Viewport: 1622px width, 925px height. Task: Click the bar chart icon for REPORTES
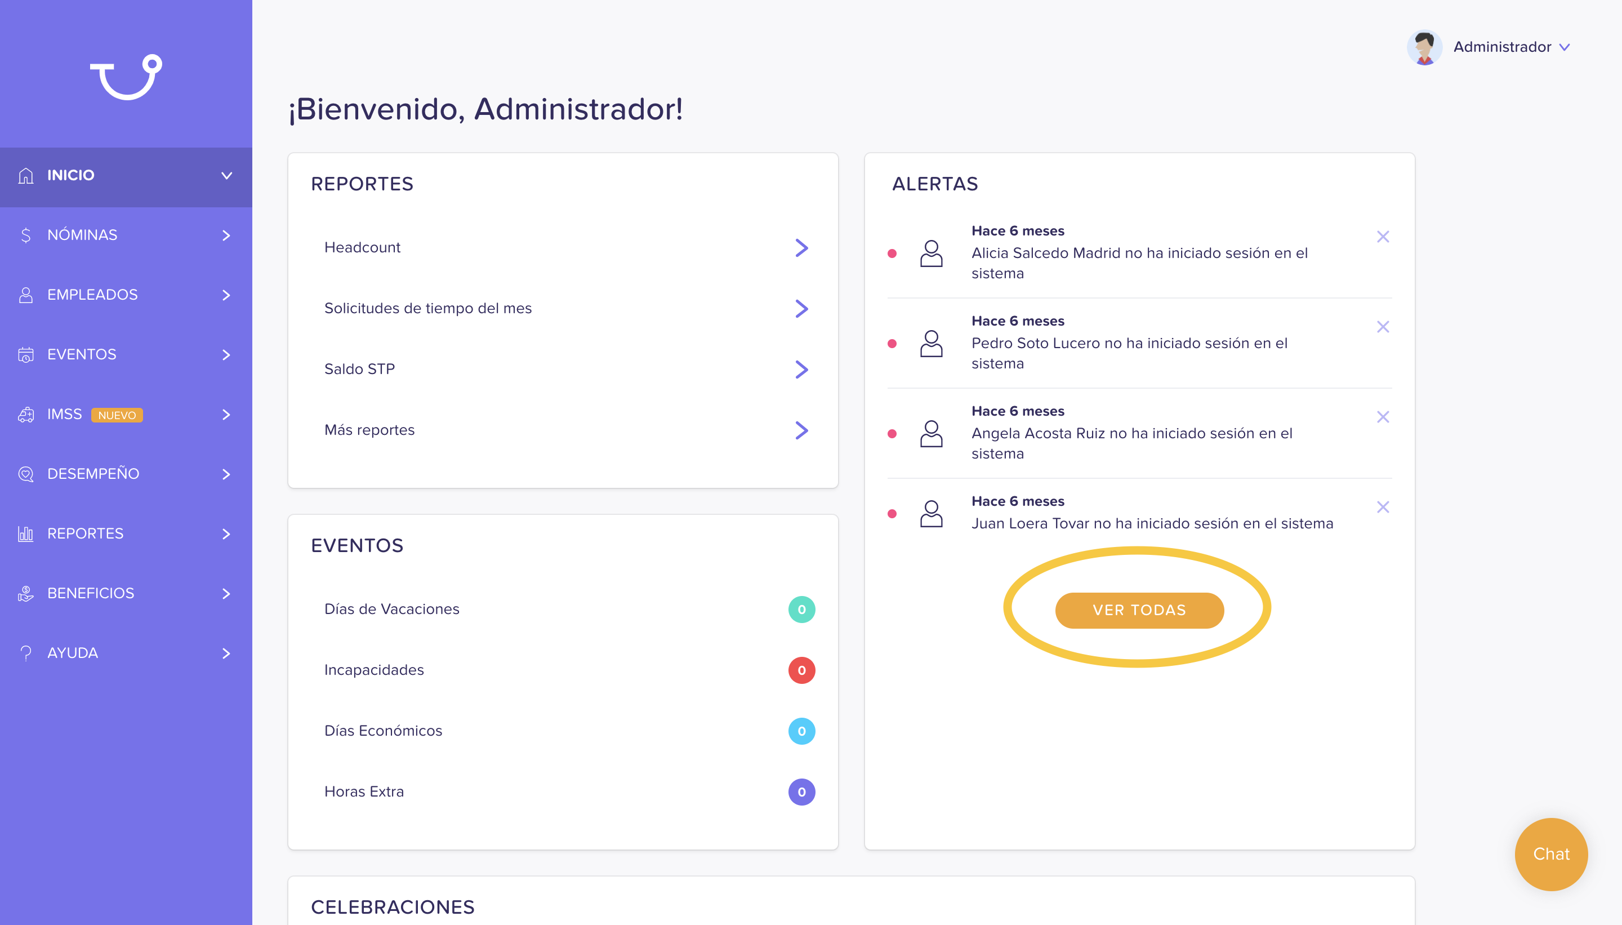(x=25, y=533)
